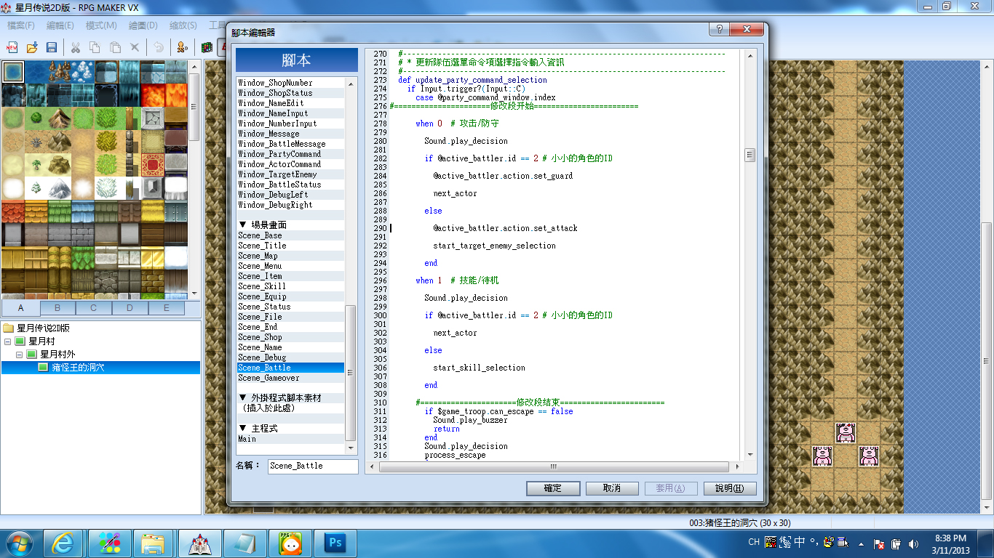Show the hidden system tray icons
Screen dimensions: 994x558
[862, 543]
